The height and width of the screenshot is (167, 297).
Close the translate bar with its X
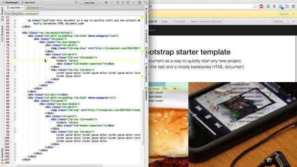[293, 21]
